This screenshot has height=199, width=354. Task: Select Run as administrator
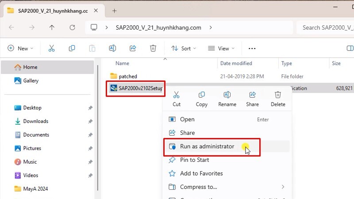coord(207,146)
